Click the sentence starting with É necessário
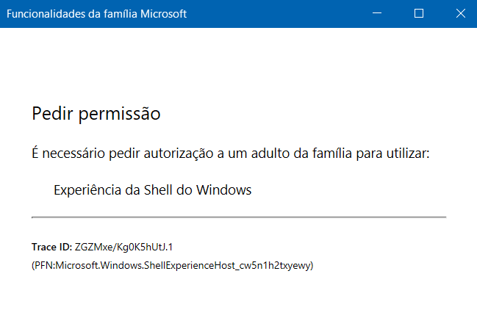This screenshot has height=329, width=477. (230, 154)
